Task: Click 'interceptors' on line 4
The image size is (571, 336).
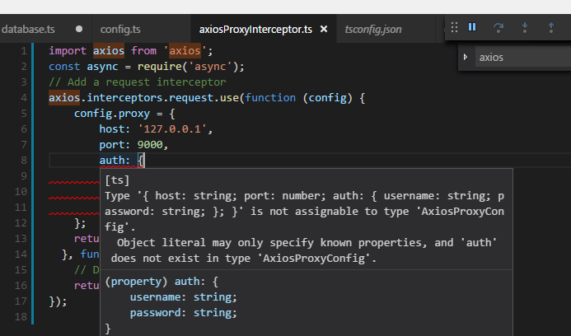Action: coord(125,98)
